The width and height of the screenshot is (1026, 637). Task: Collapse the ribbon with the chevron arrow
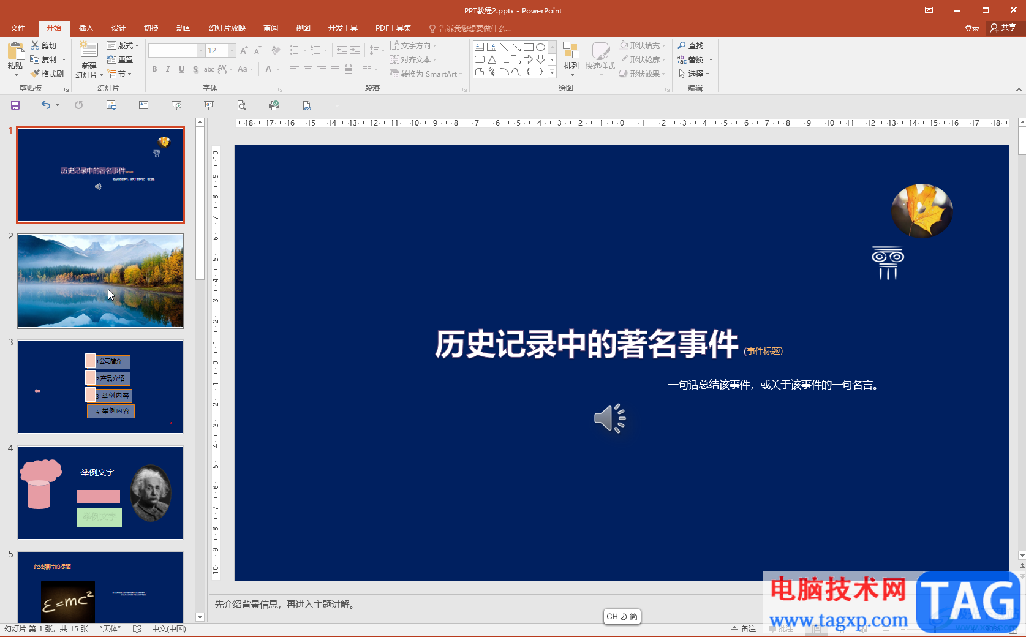(1019, 89)
